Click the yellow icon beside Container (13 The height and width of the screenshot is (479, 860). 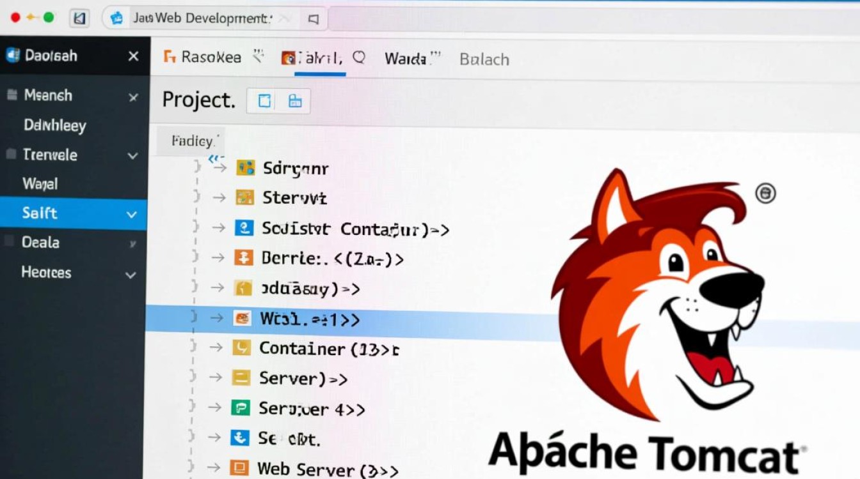click(x=241, y=348)
